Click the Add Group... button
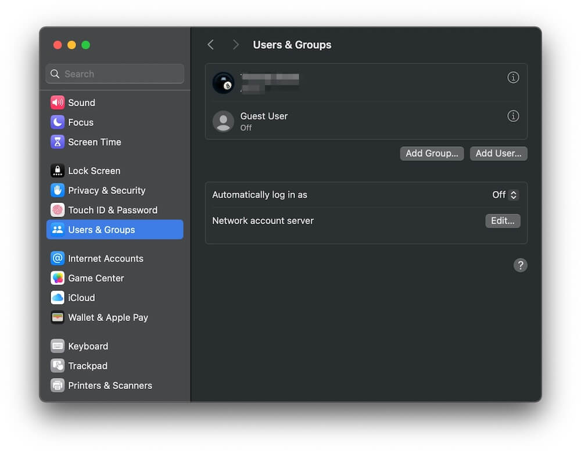581x454 pixels. click(x=432, y=153)
